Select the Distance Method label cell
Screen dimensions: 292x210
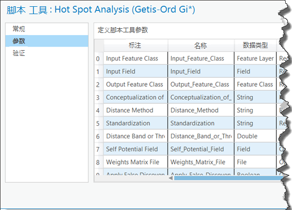pyautogui.click(x=136, y=110)
